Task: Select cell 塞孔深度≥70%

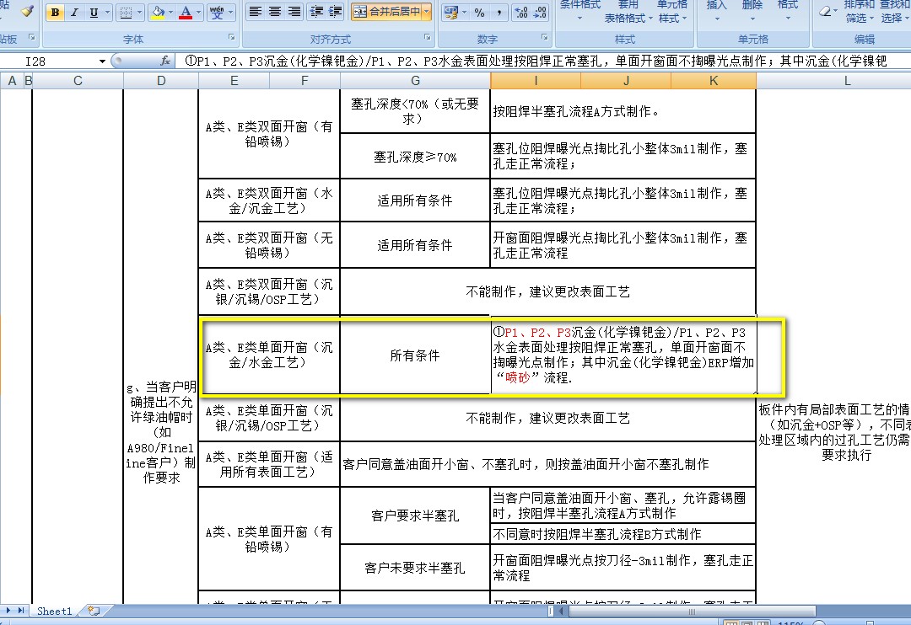Action: [415, 157]
